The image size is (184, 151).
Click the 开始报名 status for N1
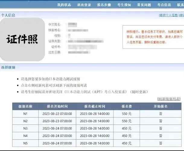pos(160,114)
